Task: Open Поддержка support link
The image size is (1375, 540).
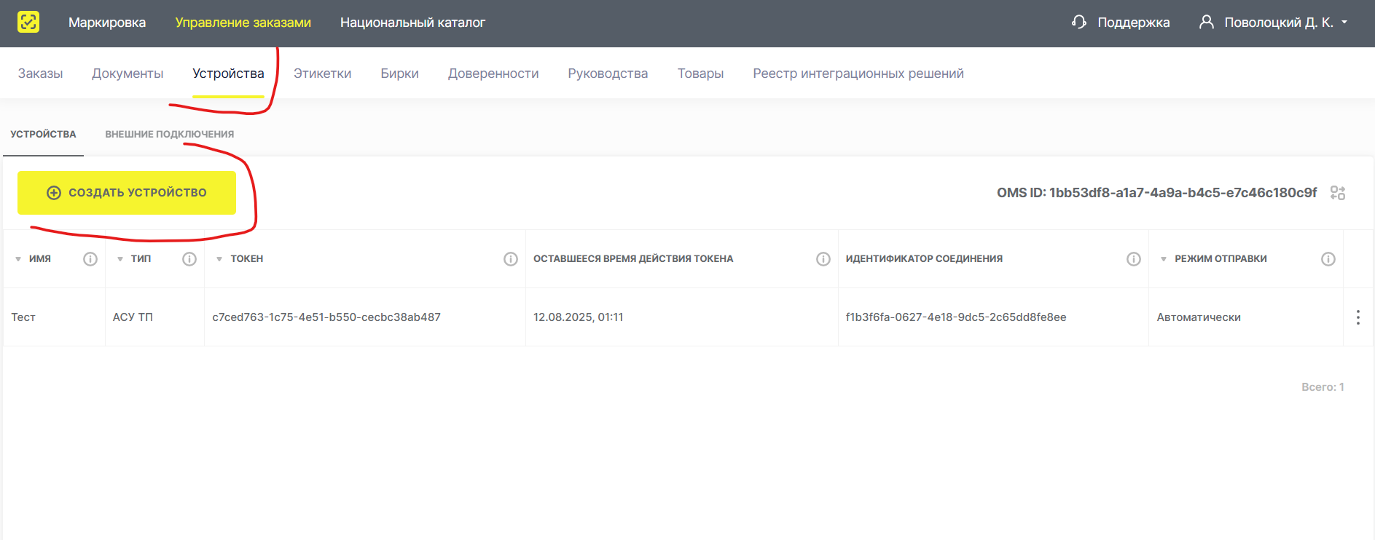Action: click(x=1121, y=23)
